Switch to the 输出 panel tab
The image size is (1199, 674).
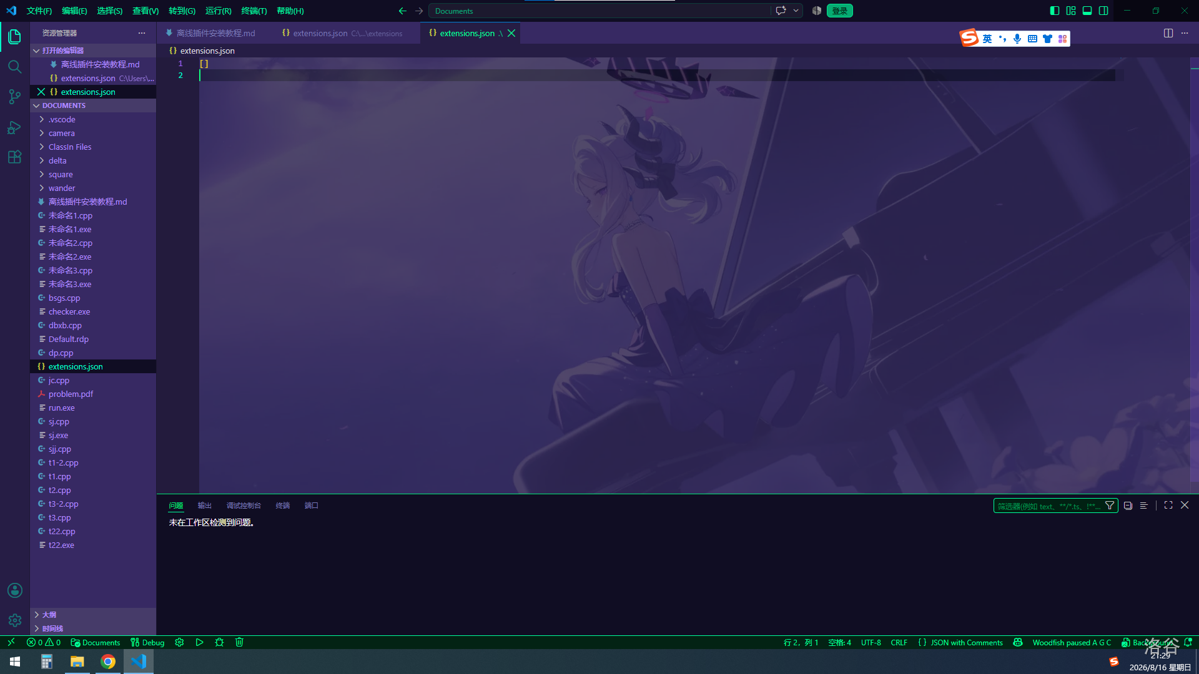(205, 506)
